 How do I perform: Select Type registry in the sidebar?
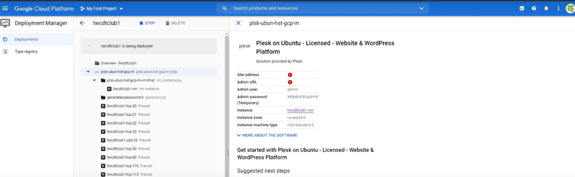26,51
